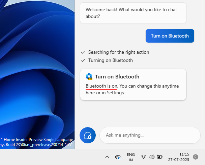Click the Copilot preview icon in the card
The width and height of the screenshot is (205, 165).
pyautogui.click(x=89, y=76)
